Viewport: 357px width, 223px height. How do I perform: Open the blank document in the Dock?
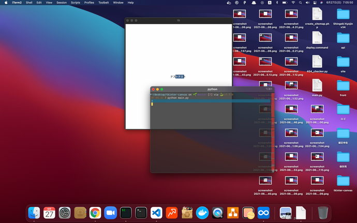[x=301, y=213]
